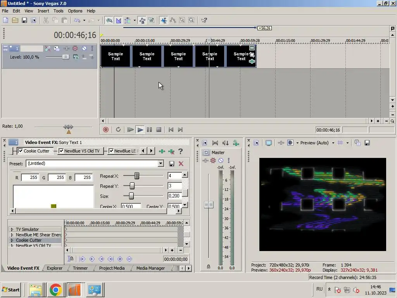Open the Undo history dropdown arrow
The width and height of the screenshot is (397, 298).
(x=84, y=20)
